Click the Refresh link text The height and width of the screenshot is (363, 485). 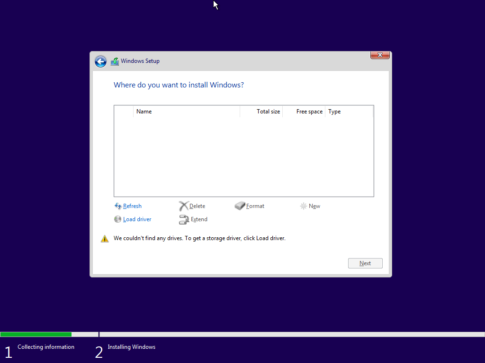pyautogui.click(x=132, y=206)
